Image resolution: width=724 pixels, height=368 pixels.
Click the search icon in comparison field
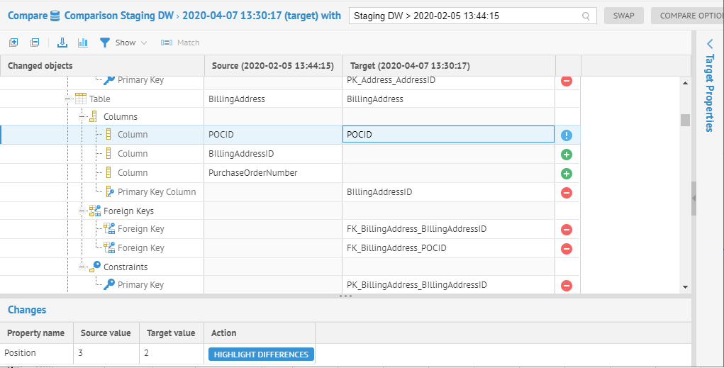point(586,16)
